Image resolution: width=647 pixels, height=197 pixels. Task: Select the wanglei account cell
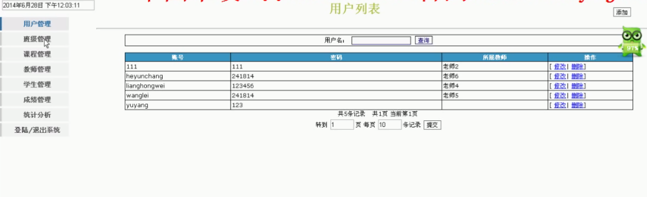[178, 95]
